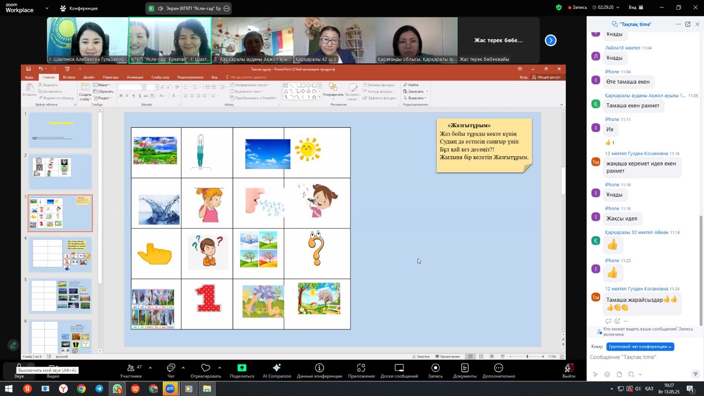Pop out the chat panel window
This screenshot has width=704, height=396.
(x=688, y=24)
